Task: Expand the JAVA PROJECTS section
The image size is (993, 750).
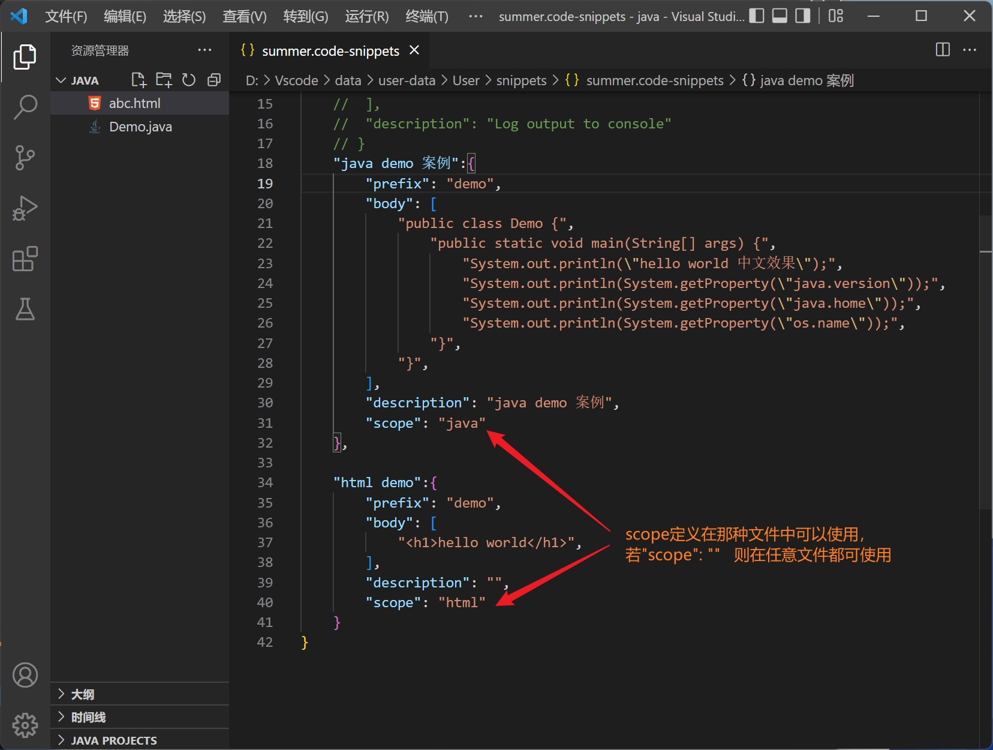Action: (x=139, y=740)
